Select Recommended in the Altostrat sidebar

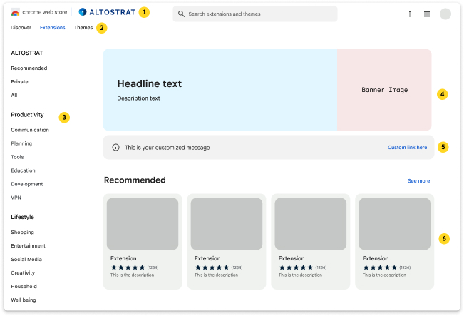coord(29,68)
